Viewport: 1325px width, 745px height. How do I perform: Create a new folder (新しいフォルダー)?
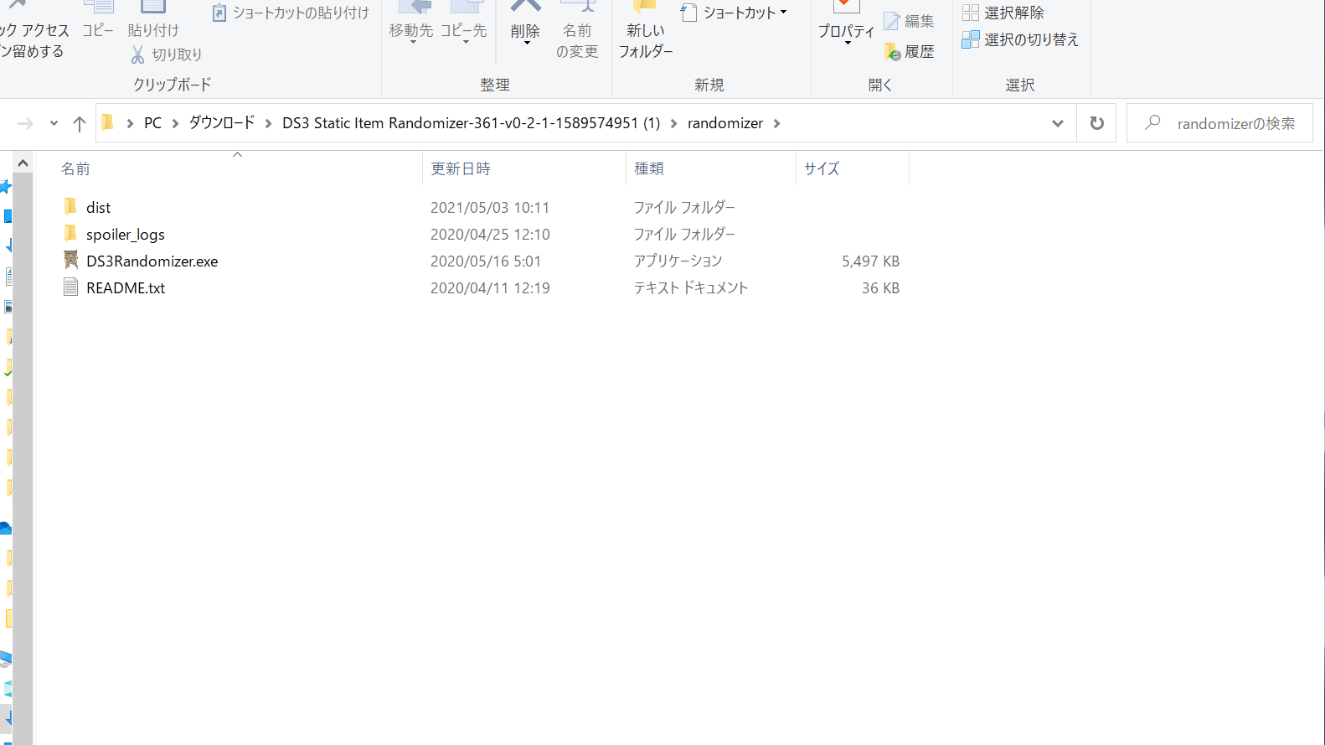[x=646, y=32]
